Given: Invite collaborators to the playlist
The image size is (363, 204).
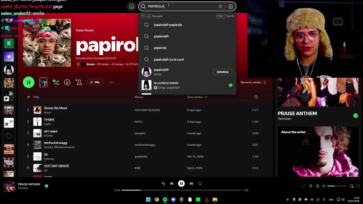Looking at the screenshot, I should point(79,82).
